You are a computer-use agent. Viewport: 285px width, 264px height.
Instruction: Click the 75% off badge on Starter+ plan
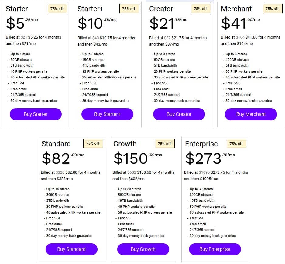pos(129,9)
